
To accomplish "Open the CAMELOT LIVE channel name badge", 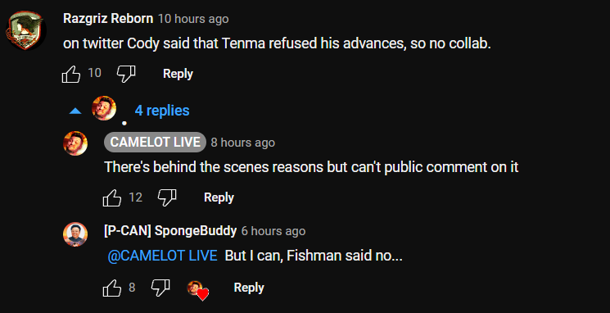I will [x=155, y=142].
